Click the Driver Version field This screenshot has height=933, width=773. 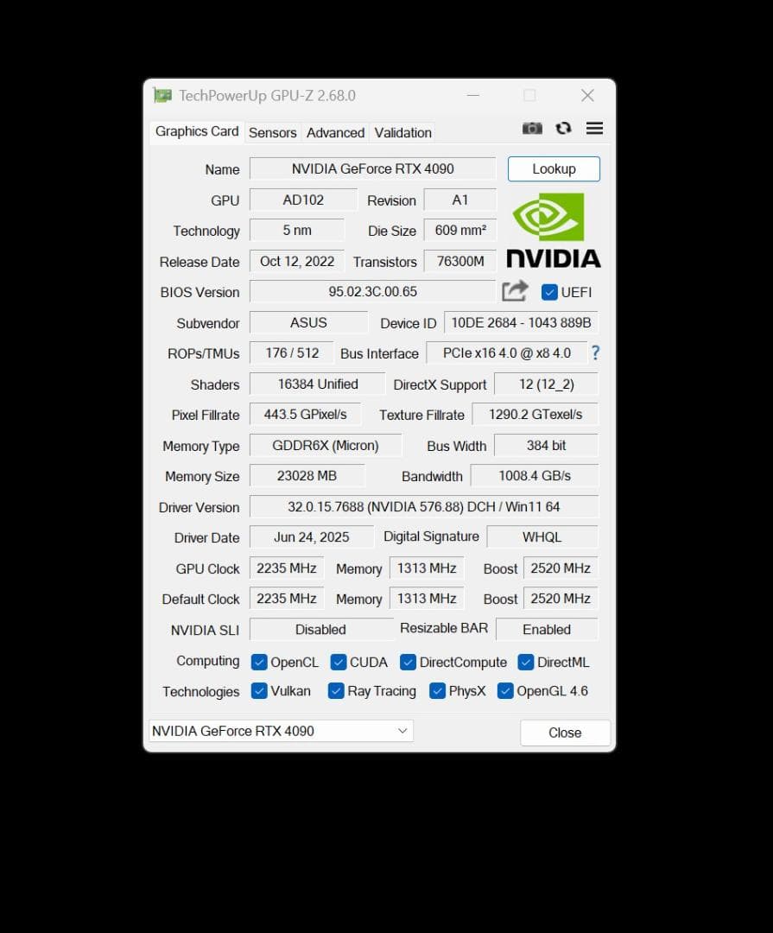(422, 506)
